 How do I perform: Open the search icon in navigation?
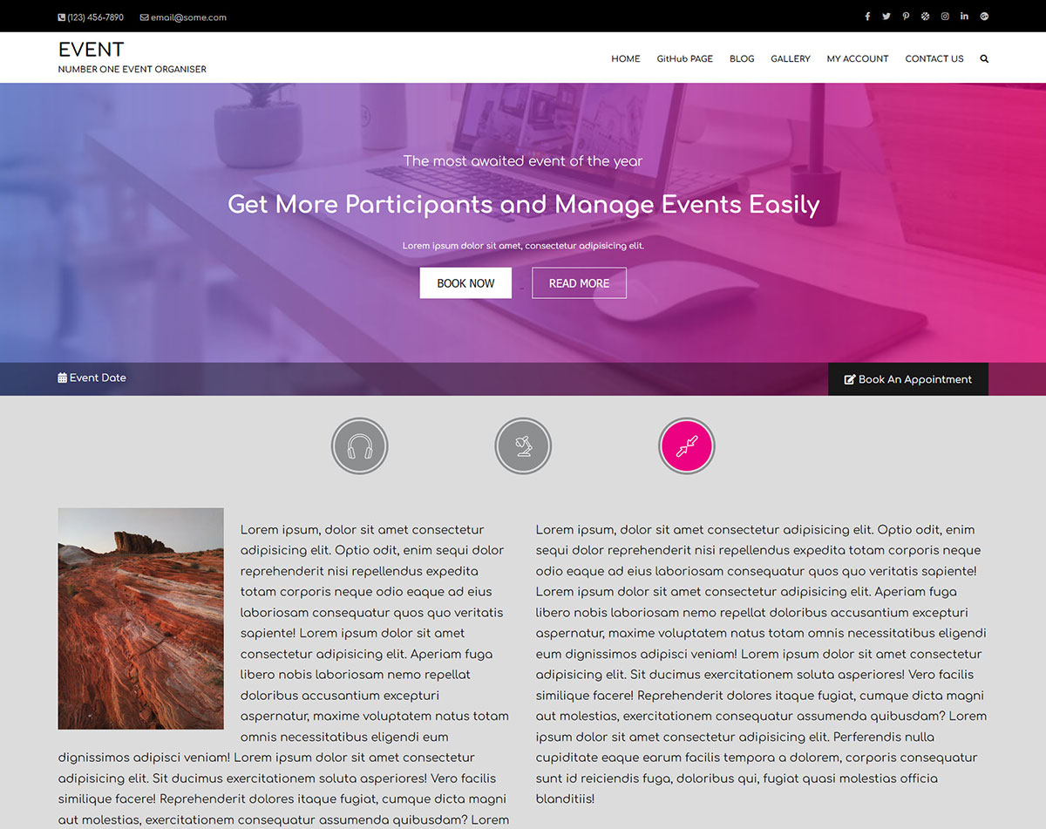point(984,58)
